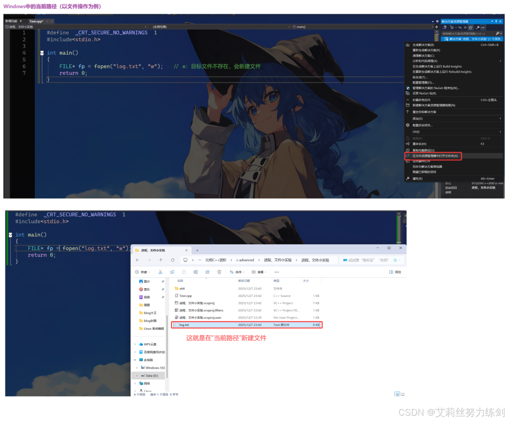Click the navigation pane vertical scrollbar
Viewport: 506px width, 421px height.
pyautogui.click(x=167, y=346)
